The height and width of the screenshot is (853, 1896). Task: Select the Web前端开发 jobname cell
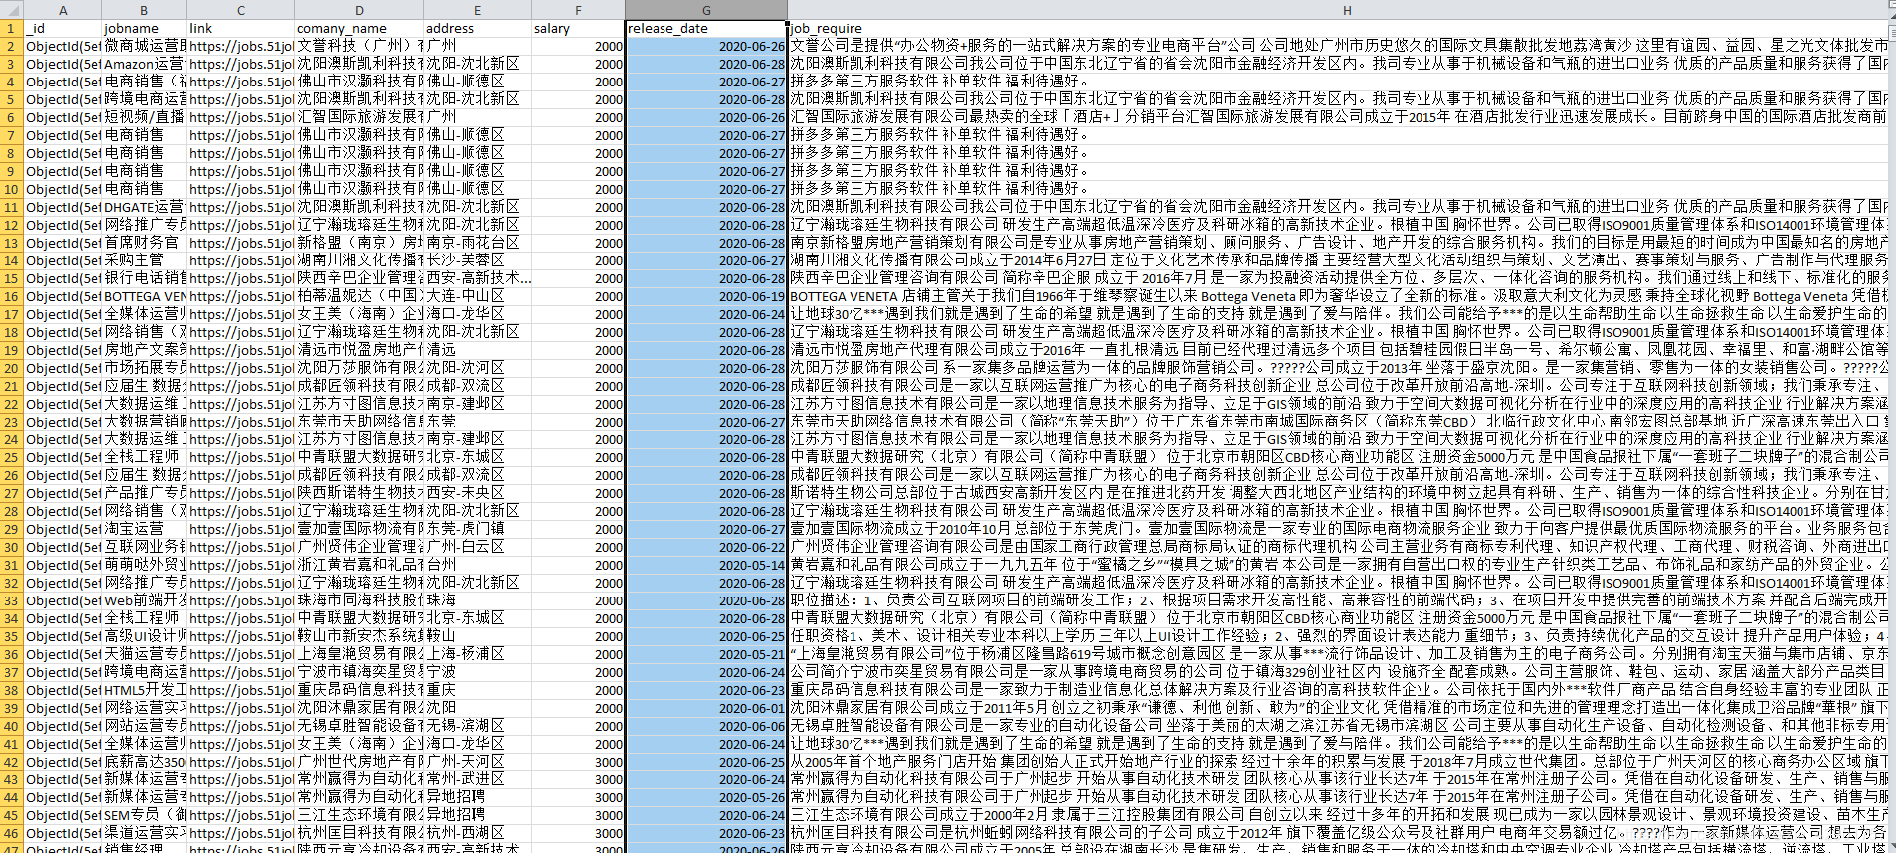point(144,600)
